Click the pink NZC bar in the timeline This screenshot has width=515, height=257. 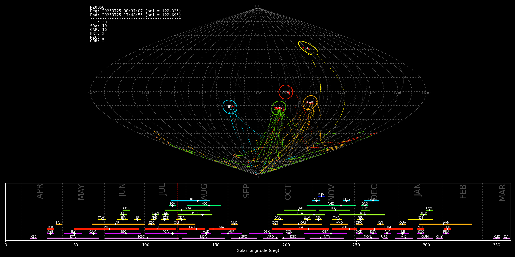point(142,238)
